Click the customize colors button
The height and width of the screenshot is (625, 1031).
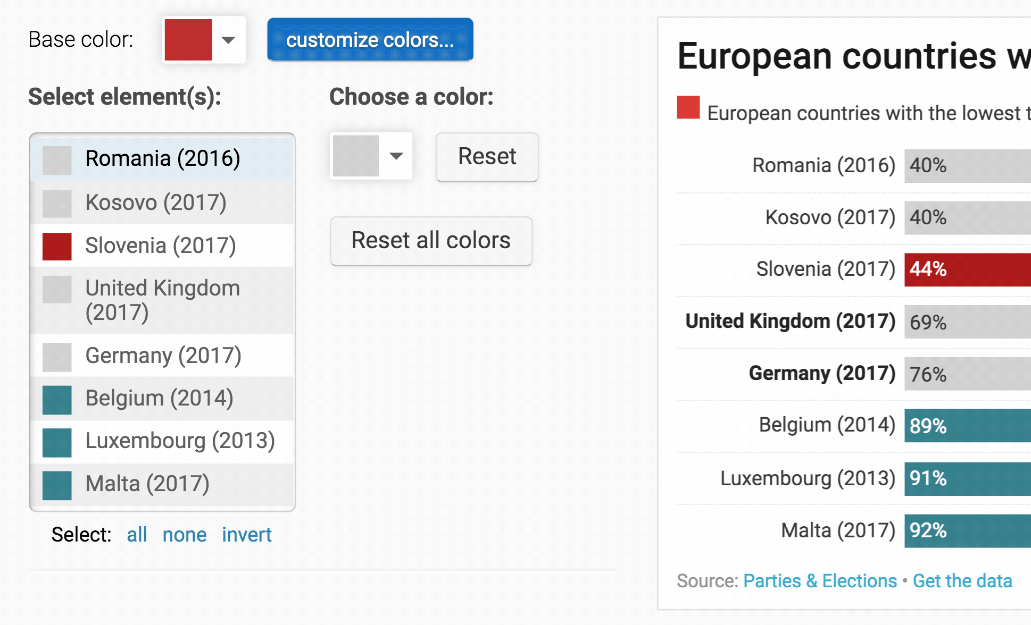370,40
